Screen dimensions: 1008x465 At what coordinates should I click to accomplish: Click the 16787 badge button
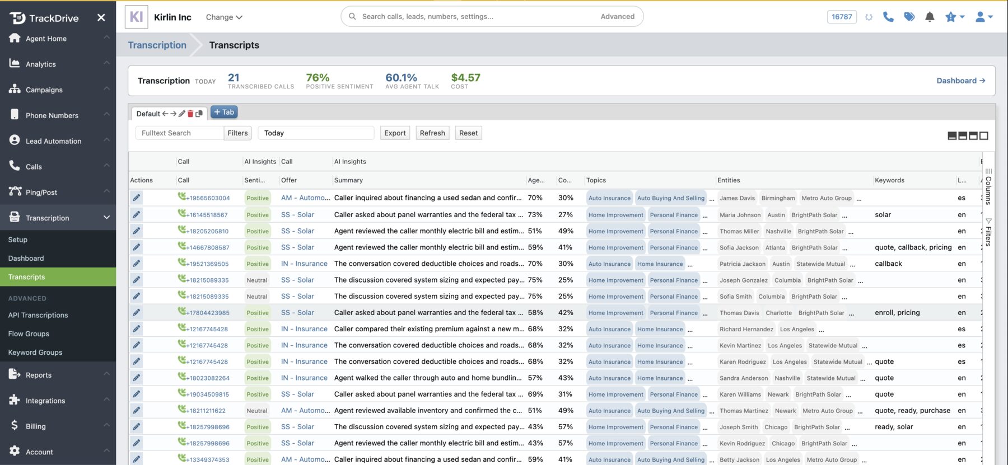842,17
